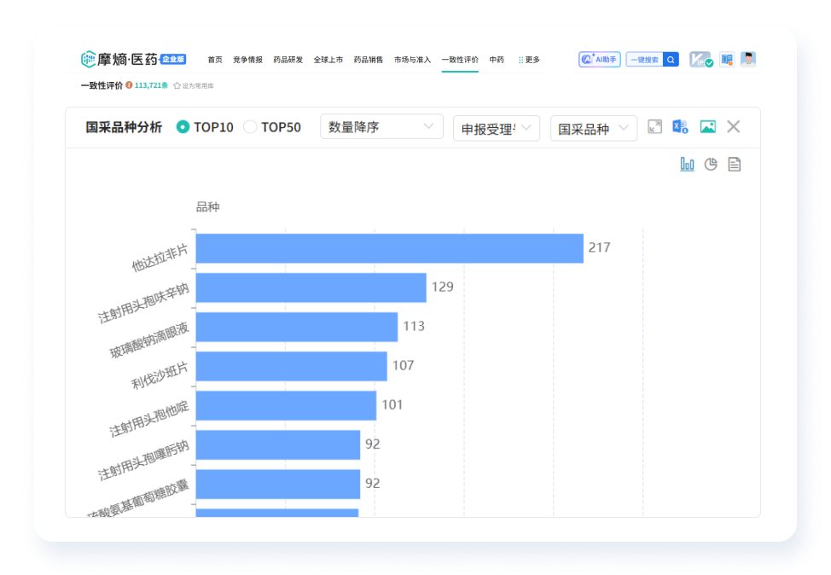Click the 企业版 edition badge
The height and width of the screenshot is (575, 831).
click(x=173, y=59)
